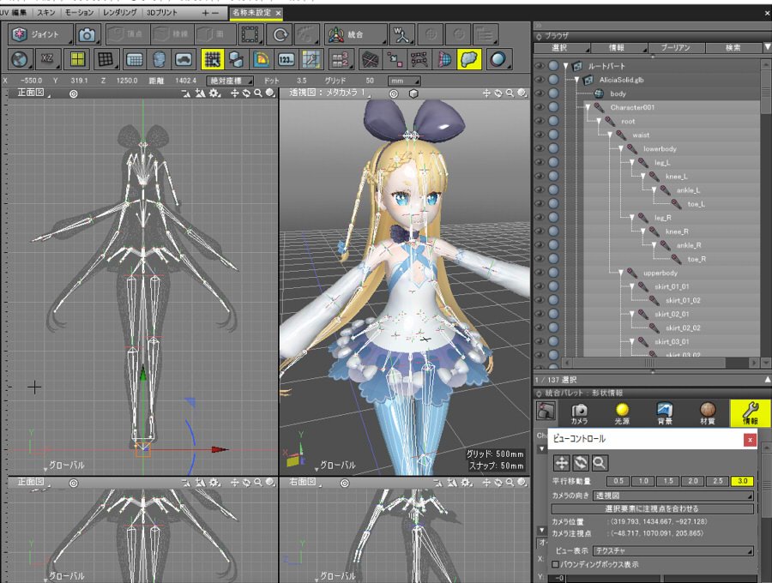The image size is (772, 583).
Task: Select the toe_R joint in browser
Action: pos(697,259)
